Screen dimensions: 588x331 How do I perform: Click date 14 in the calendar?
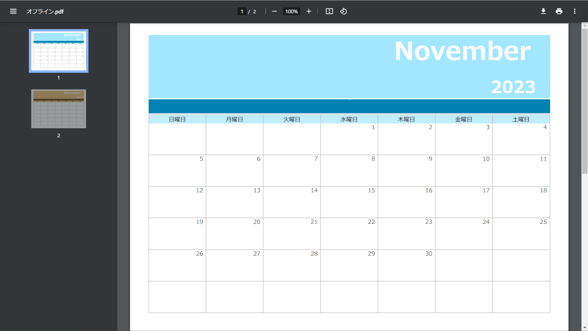[x=314, y=190]
